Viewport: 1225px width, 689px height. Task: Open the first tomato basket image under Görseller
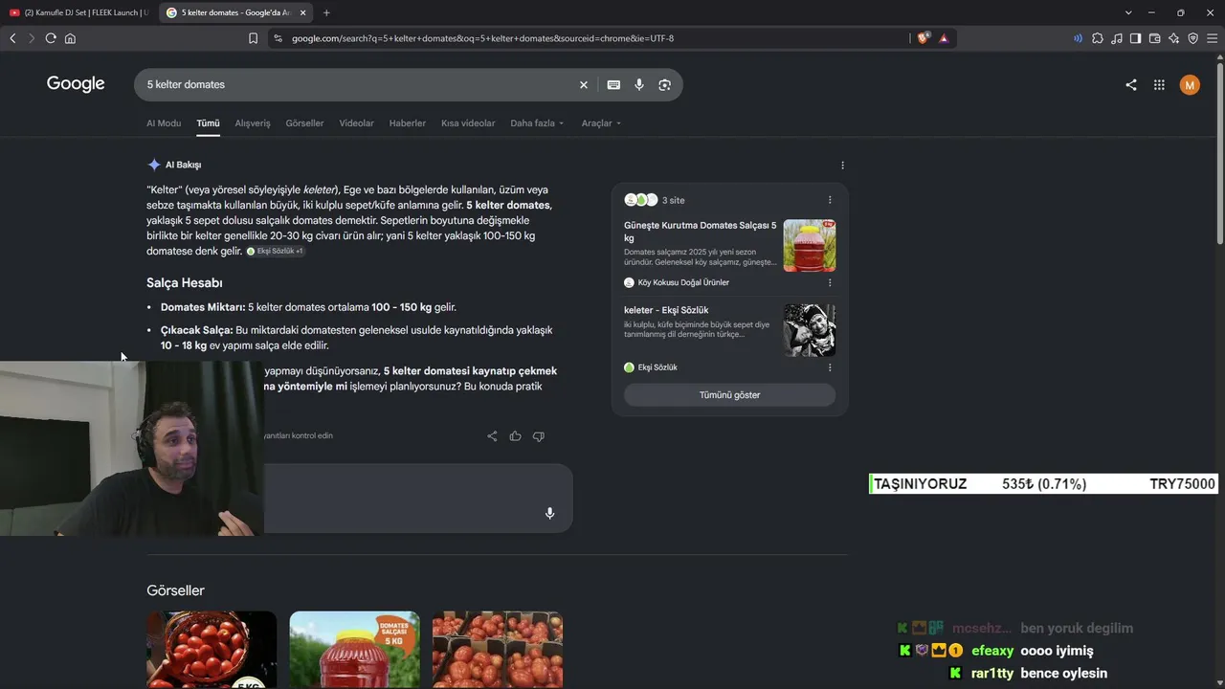(x=212, y=650)
